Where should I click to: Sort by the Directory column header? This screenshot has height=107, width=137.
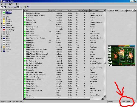point(61,11)
